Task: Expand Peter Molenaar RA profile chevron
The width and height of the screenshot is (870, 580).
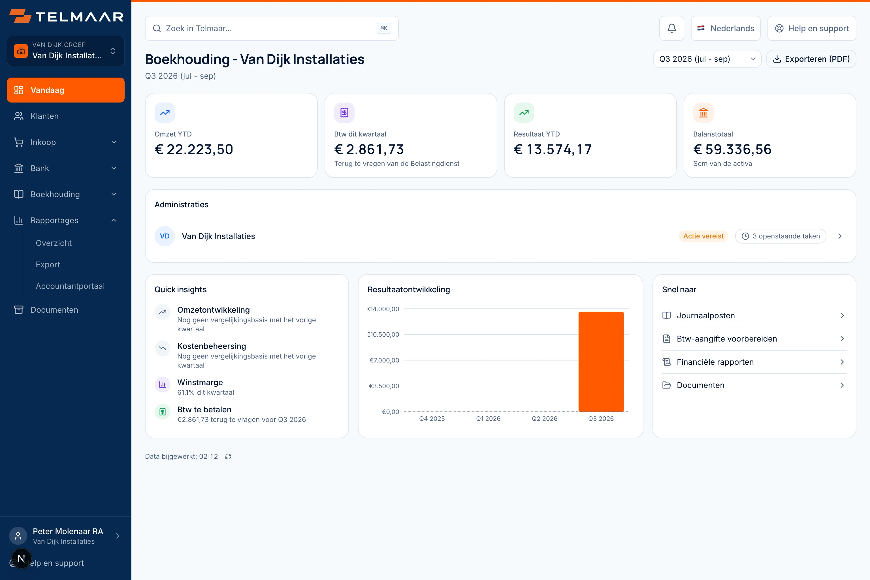Action: (x=118, y=536)
